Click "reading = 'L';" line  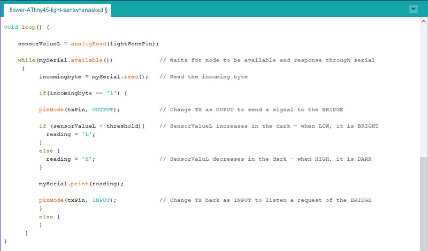pyautogui.click(x=71, y=135)
